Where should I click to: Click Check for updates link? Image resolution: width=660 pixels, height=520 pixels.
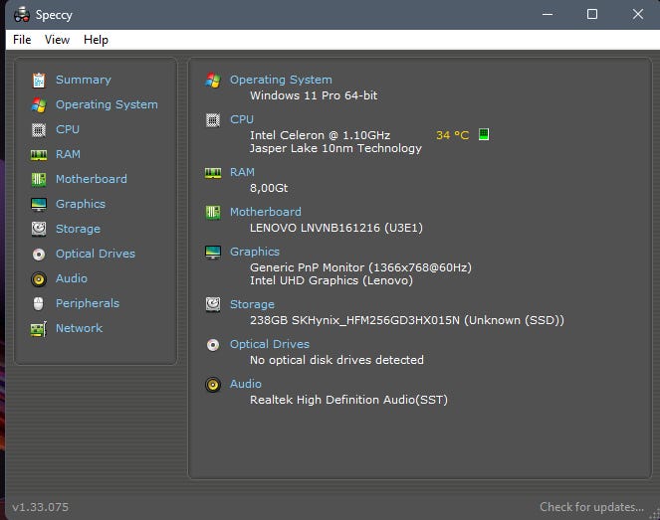[x=591, y=507]
